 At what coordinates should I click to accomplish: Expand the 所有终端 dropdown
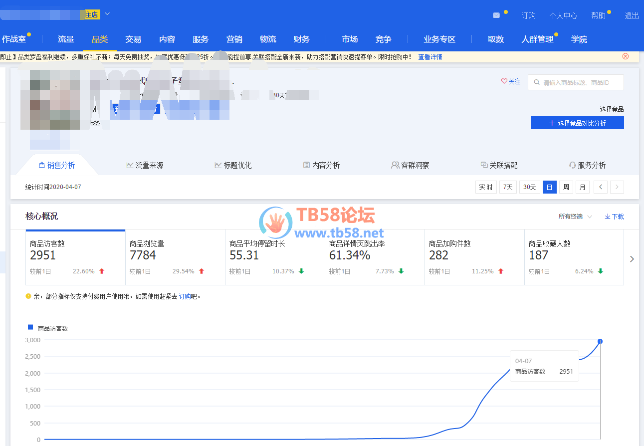pos(575,217)
